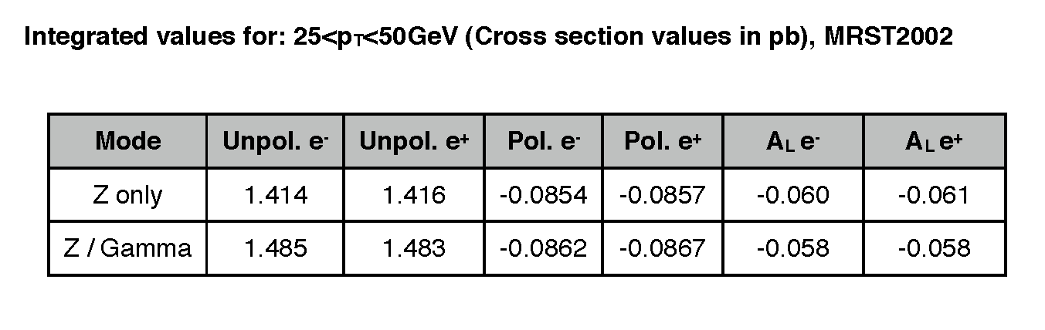The height and width of the screenshot is (330, 1045).
Task: Click the value 1.485
Action: 275,248
